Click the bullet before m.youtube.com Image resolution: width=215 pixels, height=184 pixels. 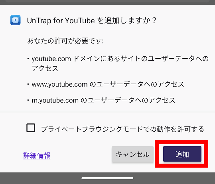click(x=28, y=100)
